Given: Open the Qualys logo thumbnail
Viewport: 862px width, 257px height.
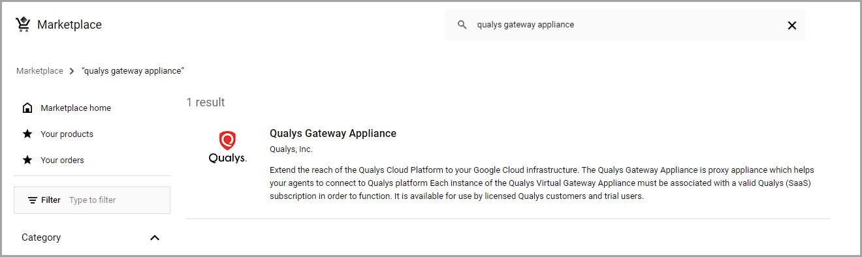Looking at the screenshot, I should [x=227, y=147].
